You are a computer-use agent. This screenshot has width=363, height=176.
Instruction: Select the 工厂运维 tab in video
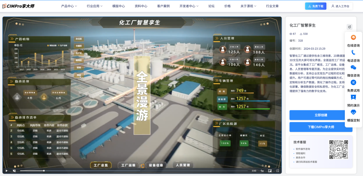128,165
